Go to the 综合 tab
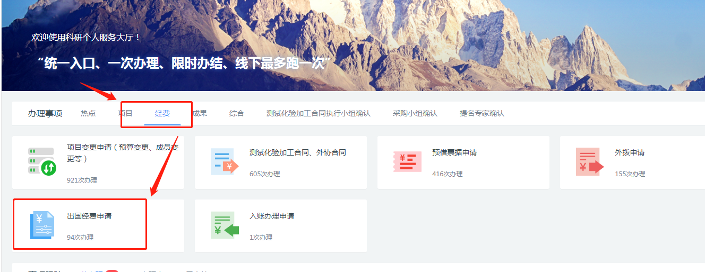The height and width of the screenshot is (272, 705). 237,113
